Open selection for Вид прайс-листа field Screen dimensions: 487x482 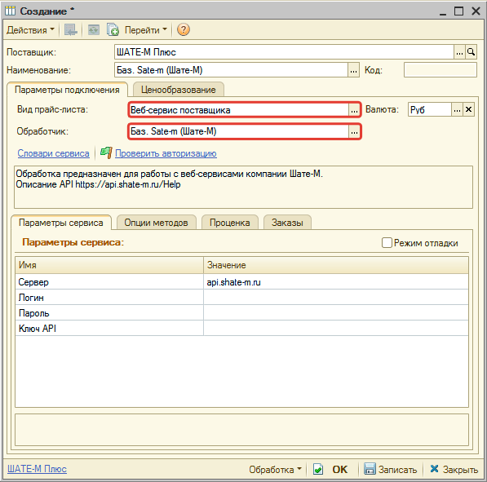click(354, 110)
